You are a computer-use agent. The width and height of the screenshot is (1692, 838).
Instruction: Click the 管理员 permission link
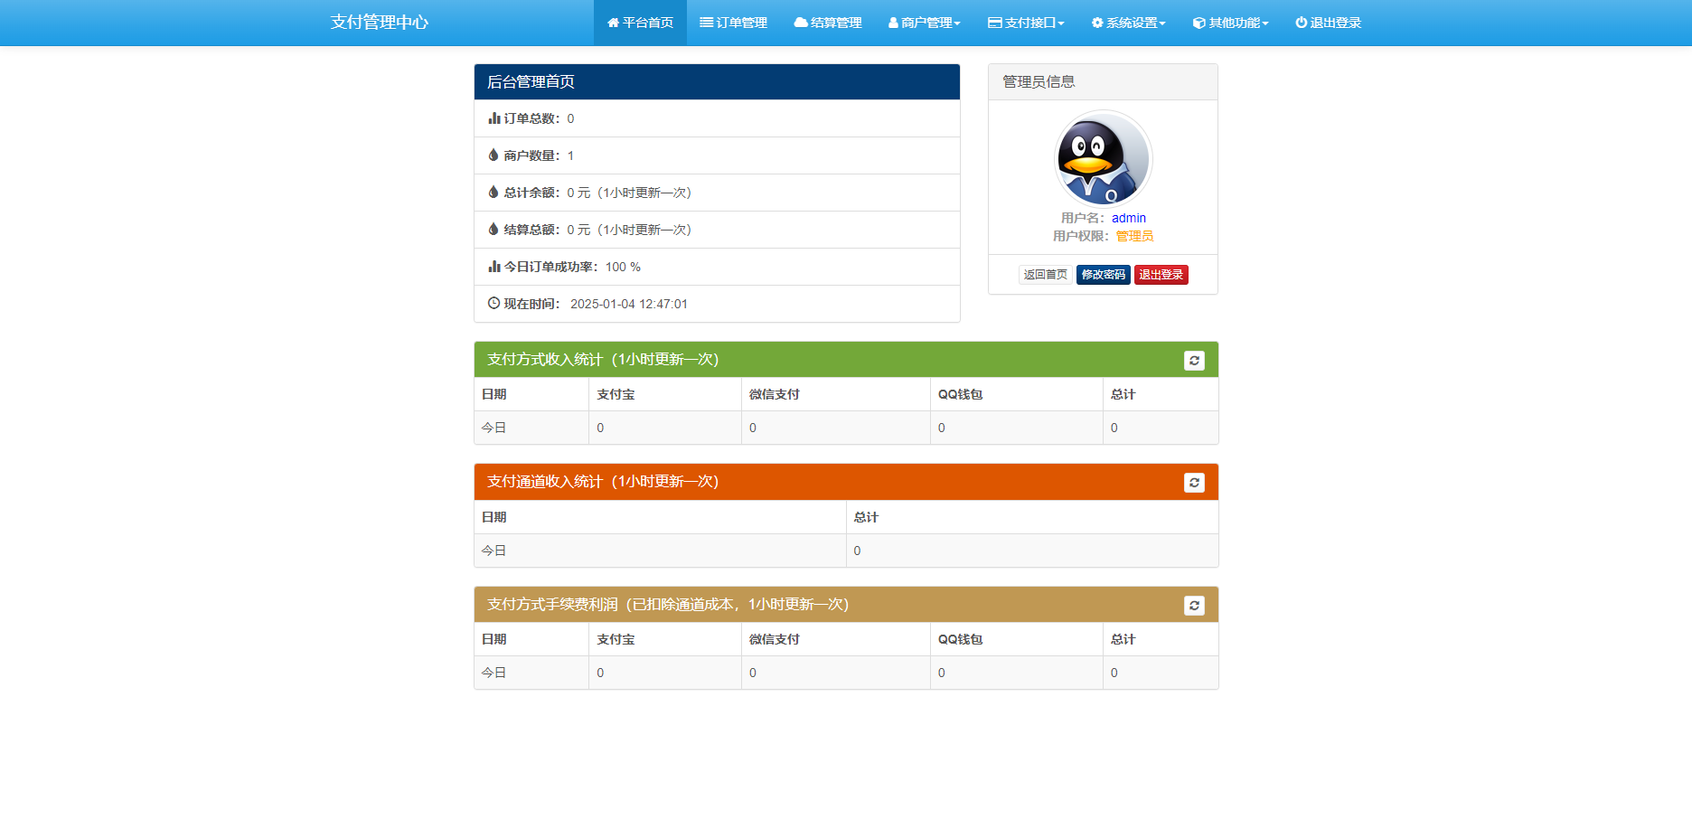tap(1134, 235)
